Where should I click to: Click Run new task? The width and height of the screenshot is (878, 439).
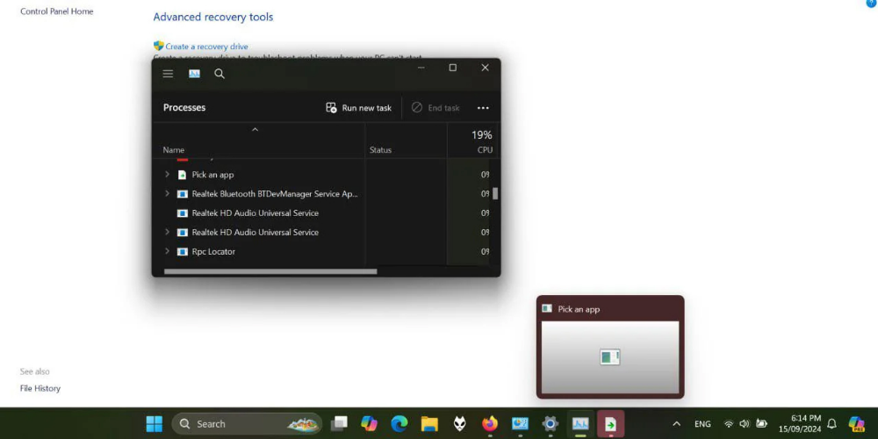(358, 107)
